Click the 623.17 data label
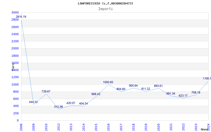This screenshot has height=132, width=211. point(183,96)
